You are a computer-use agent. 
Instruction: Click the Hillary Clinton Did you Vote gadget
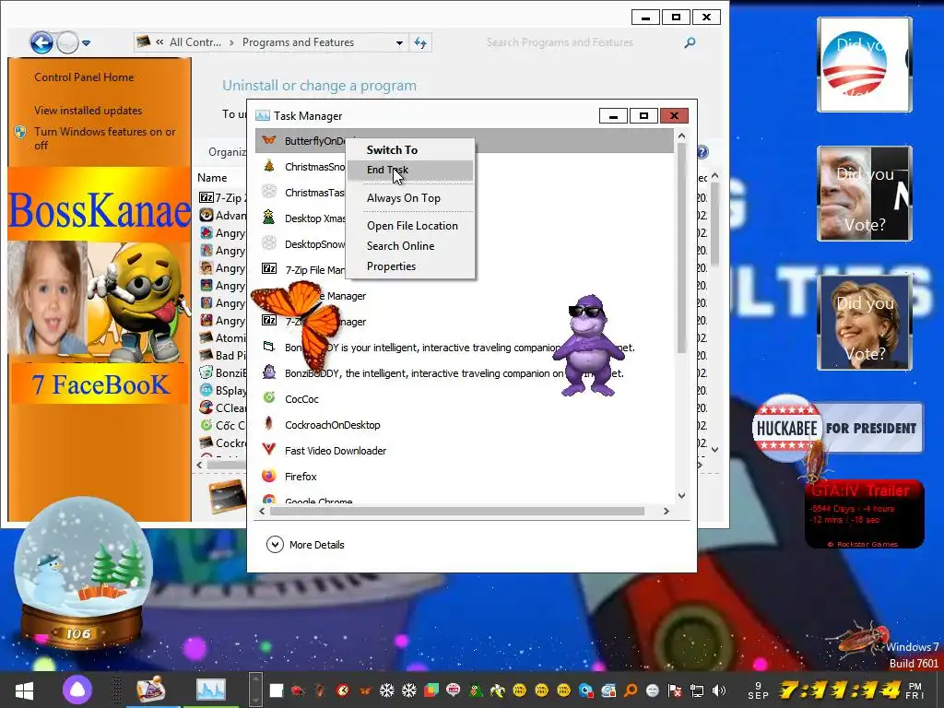[865, 323]
